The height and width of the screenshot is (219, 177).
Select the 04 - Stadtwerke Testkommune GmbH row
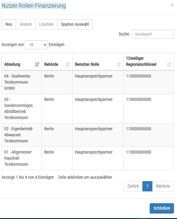click(x=88, y=82)
